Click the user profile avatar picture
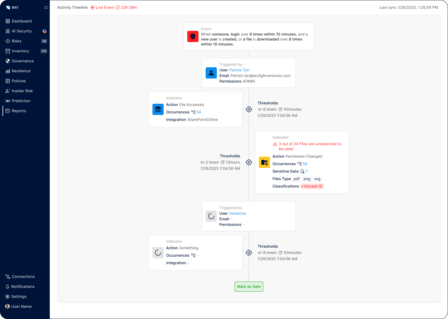This screenshot has height=319, width=448. coord(7,307)
